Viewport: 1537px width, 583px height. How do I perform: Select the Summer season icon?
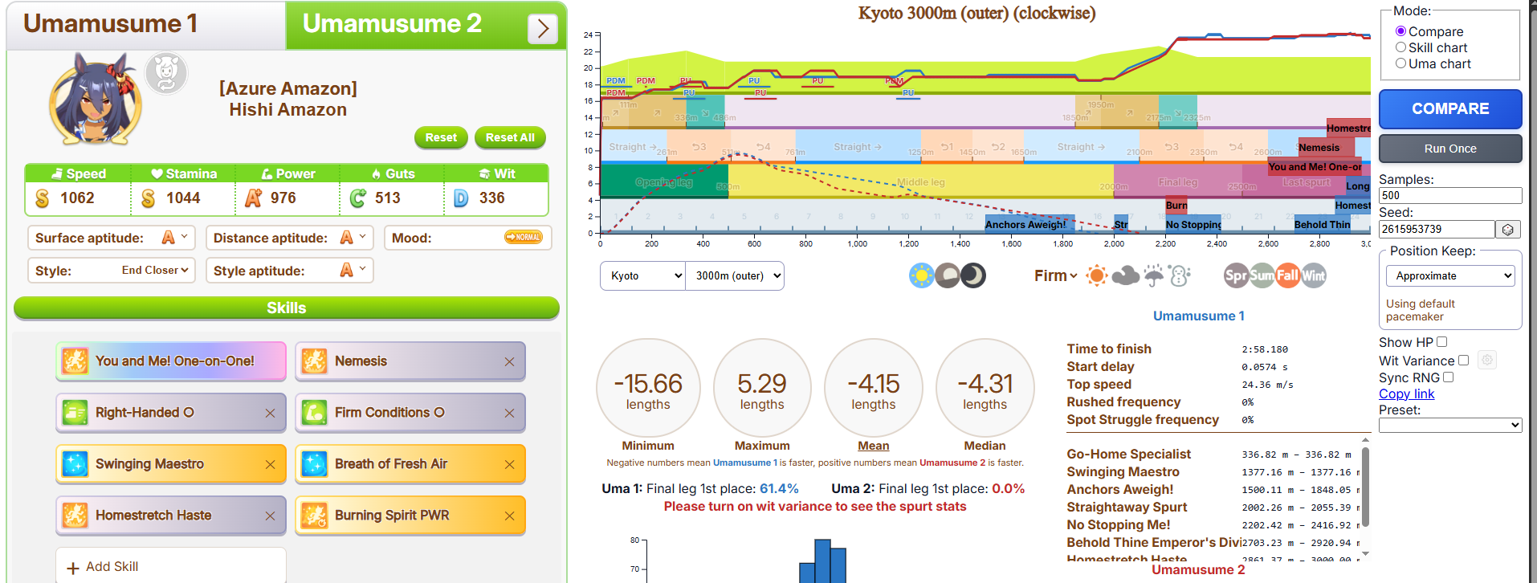pyautogui.click(x=1262, y=276)
